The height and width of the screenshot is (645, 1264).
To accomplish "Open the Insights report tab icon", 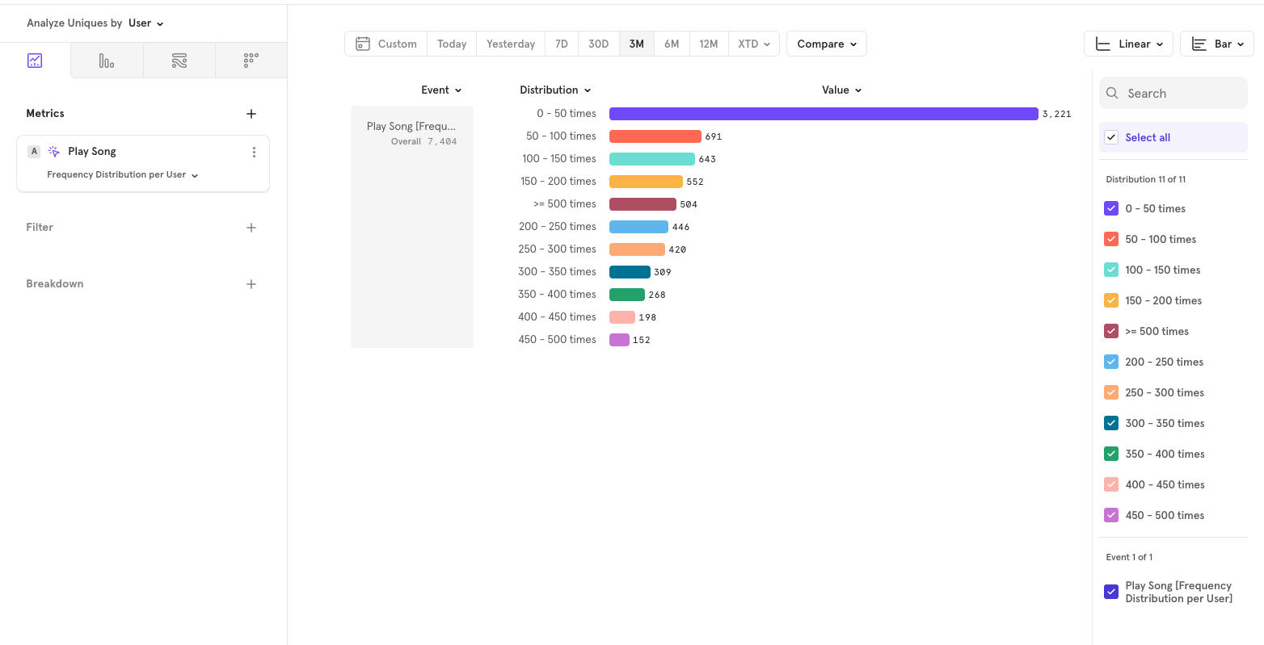I will pos(35,61).
